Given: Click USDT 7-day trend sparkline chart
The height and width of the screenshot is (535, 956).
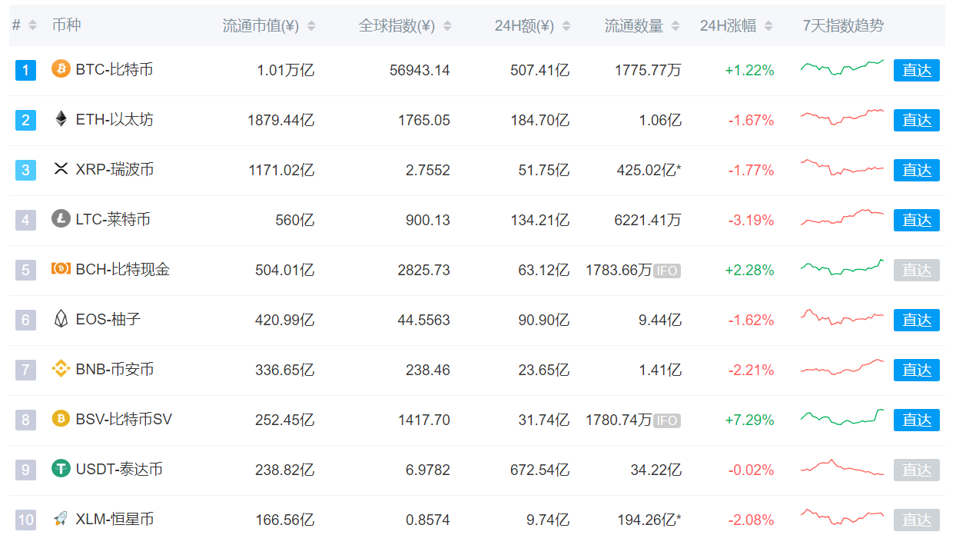Looking at the screenshot, I should [842, 467].
